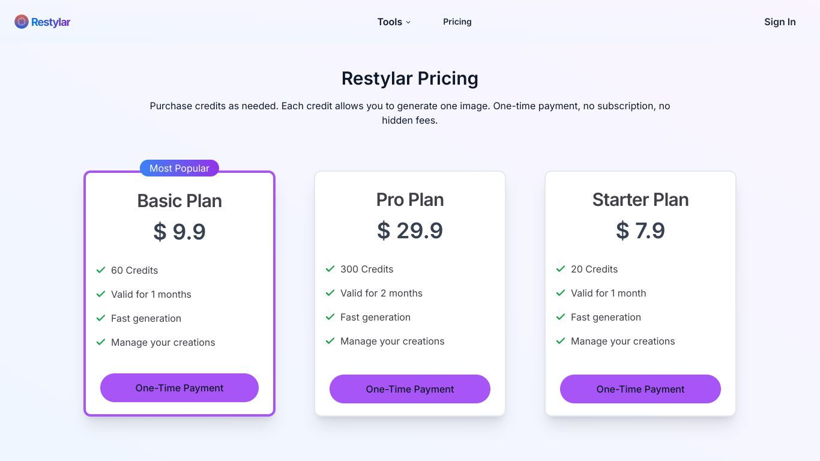Choose One-Time Payment for the Basic Plan
Viewport: 820px width, 461px height.
[x=179, y=388]
